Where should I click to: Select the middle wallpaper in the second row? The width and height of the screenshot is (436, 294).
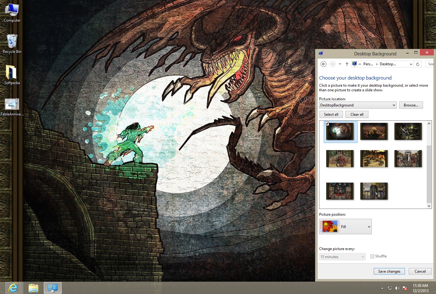click(374, 158)
